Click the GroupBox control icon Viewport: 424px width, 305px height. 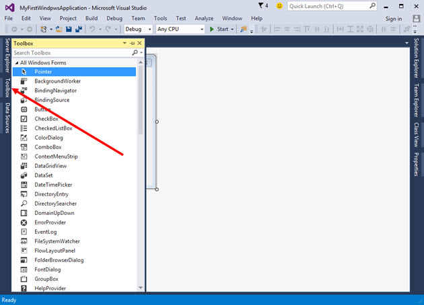click(24, 279)
